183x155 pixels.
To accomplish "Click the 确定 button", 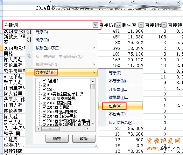I will click(57, 139).
